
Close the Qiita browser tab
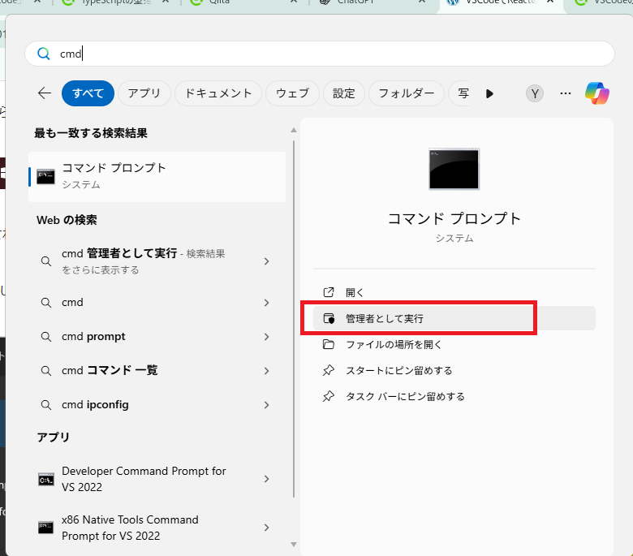click(x=294, y=2)
